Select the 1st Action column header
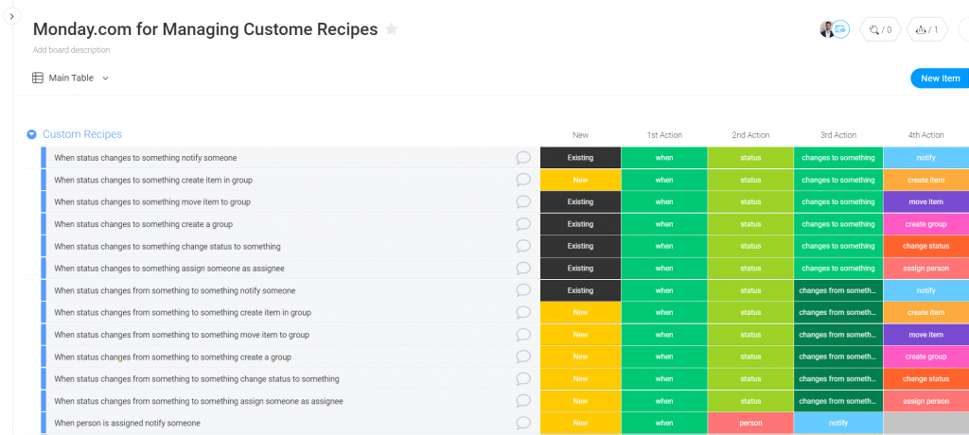Screen dimensions: 969x435 664,134
